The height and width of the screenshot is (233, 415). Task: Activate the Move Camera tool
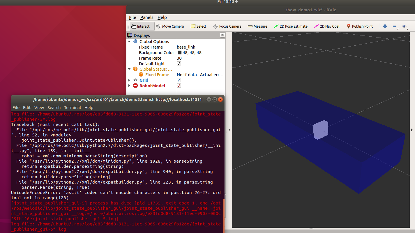click(170, 26)
